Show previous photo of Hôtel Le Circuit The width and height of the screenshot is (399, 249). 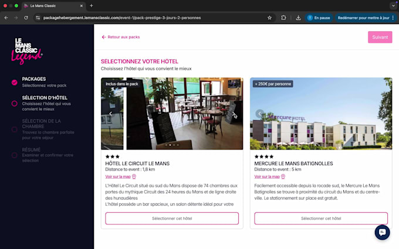[x=111, y=114]
